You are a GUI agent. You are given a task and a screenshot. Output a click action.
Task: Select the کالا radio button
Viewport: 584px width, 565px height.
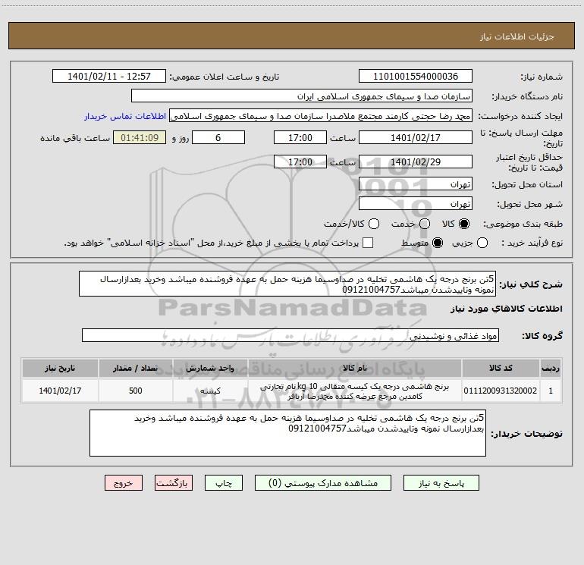click(x=464, y=224)
